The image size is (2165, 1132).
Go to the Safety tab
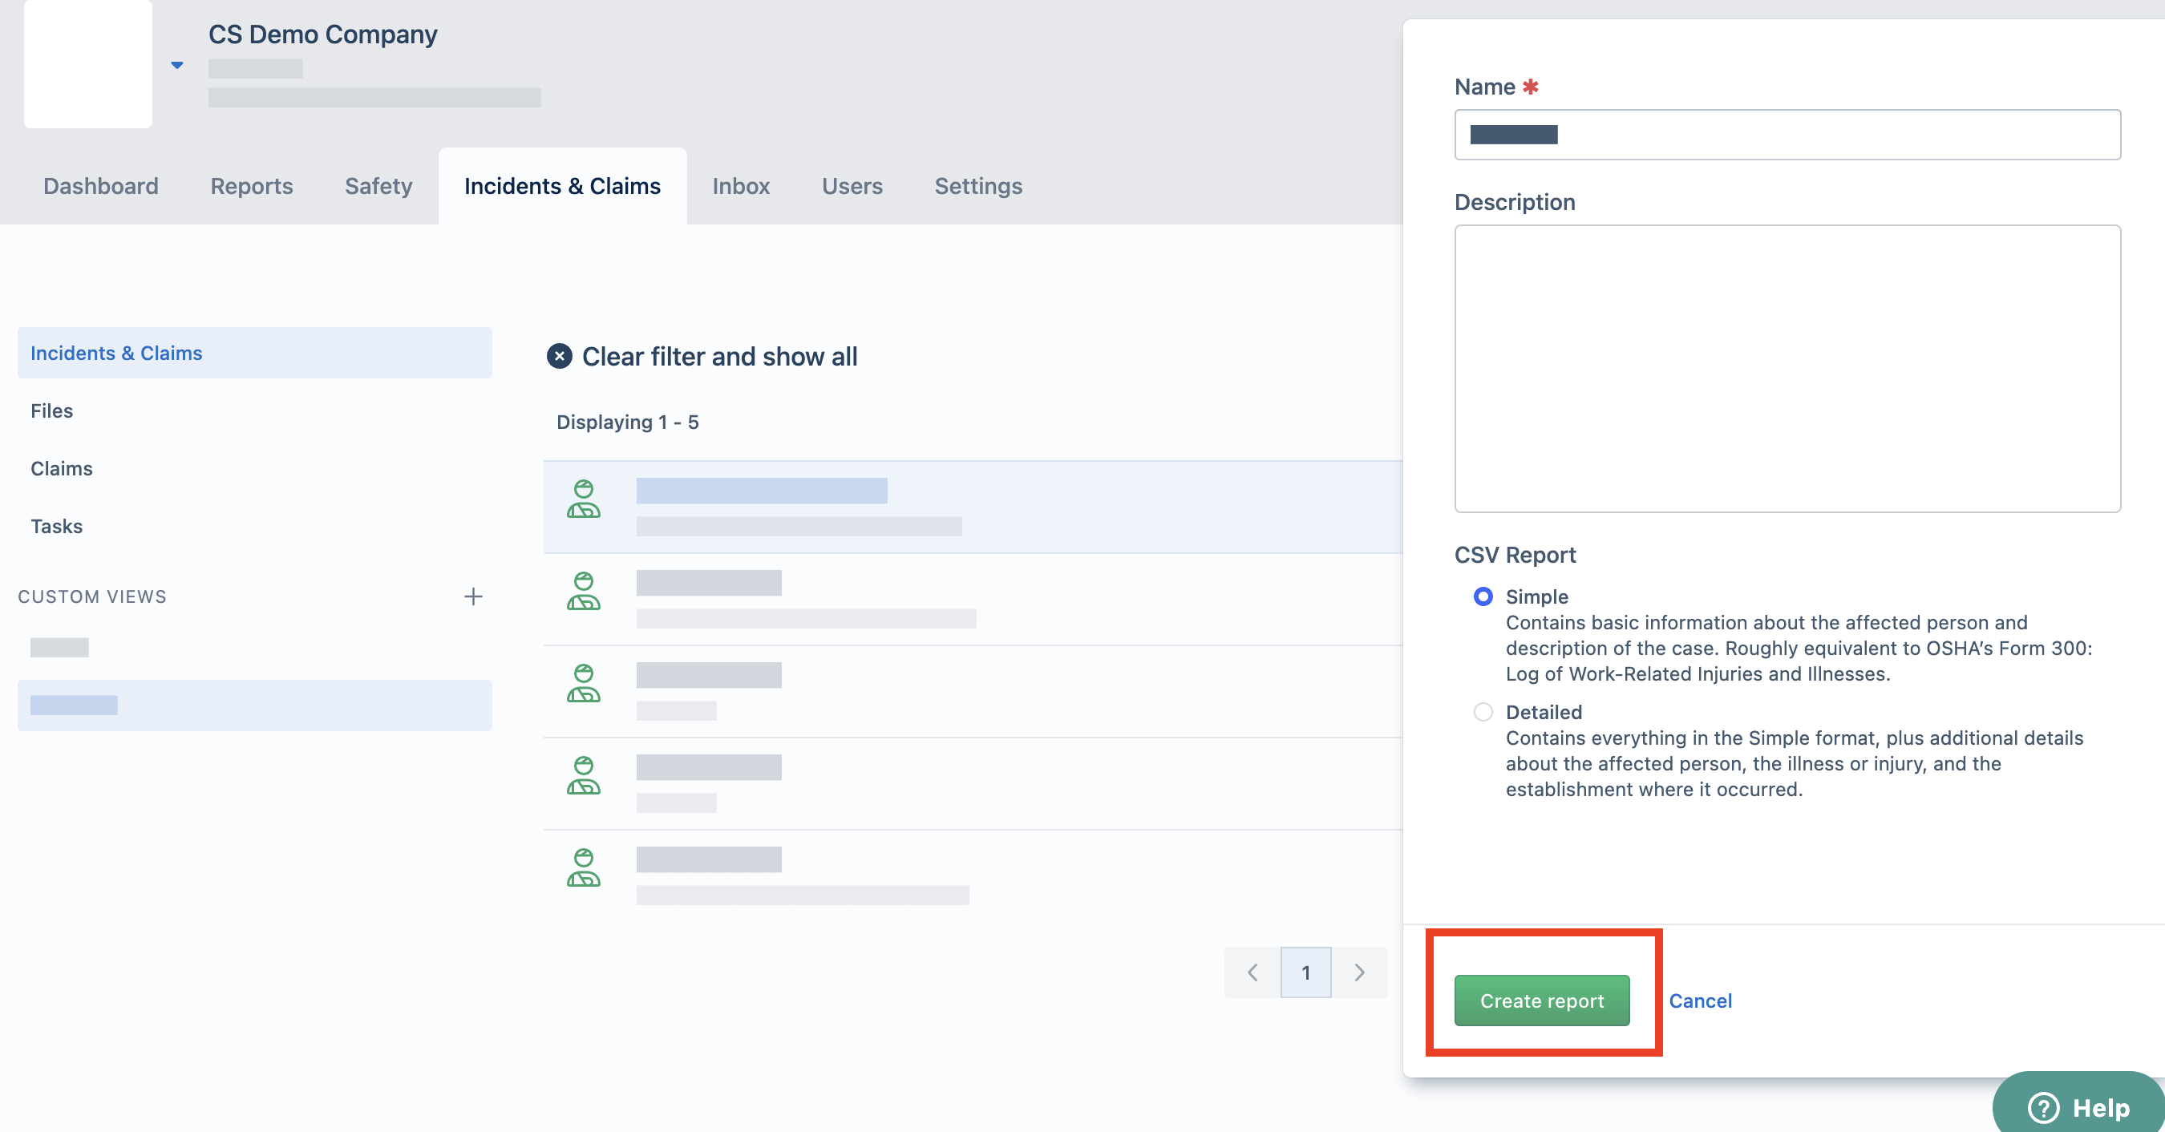click(x=378, y=186)
